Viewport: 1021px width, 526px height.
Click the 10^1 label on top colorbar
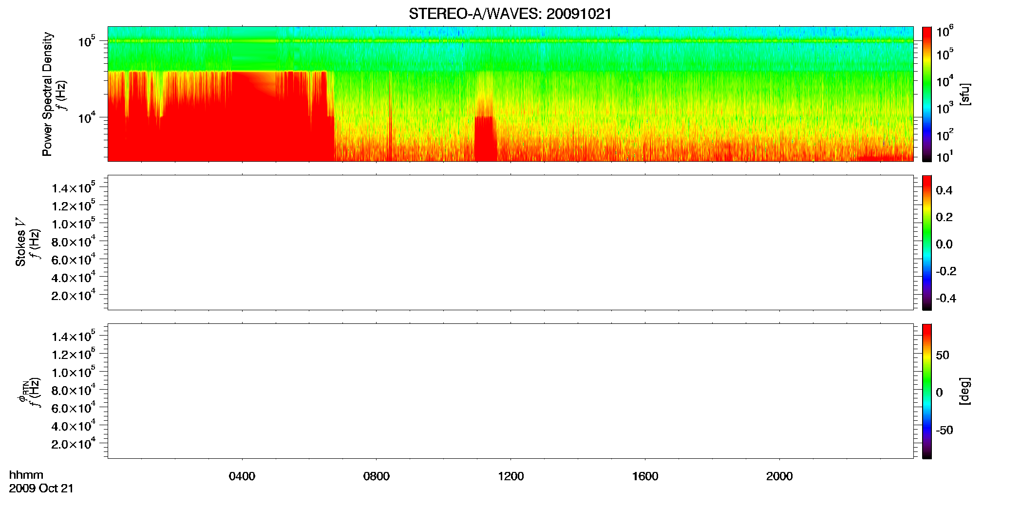pyautogui.click(x=945, y=156)
